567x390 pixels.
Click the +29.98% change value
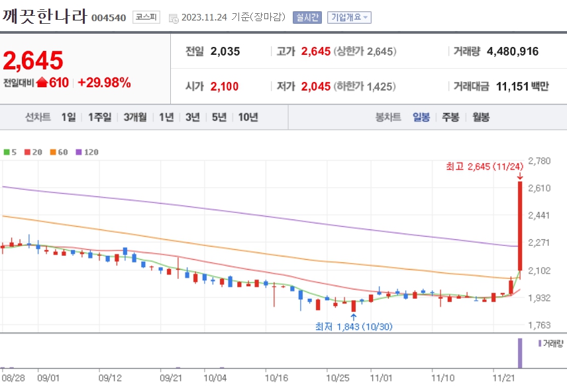(104, 83)
